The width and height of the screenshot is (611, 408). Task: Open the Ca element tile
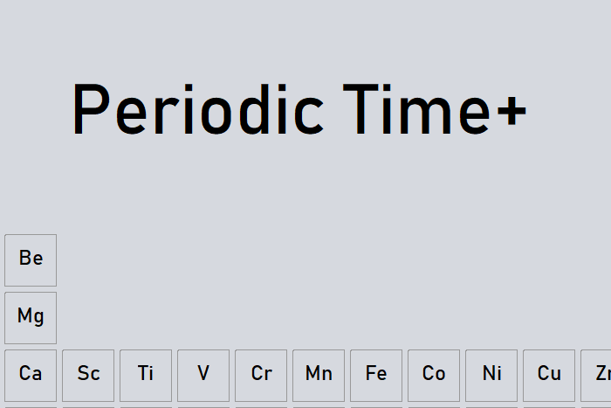click(31, 375)
